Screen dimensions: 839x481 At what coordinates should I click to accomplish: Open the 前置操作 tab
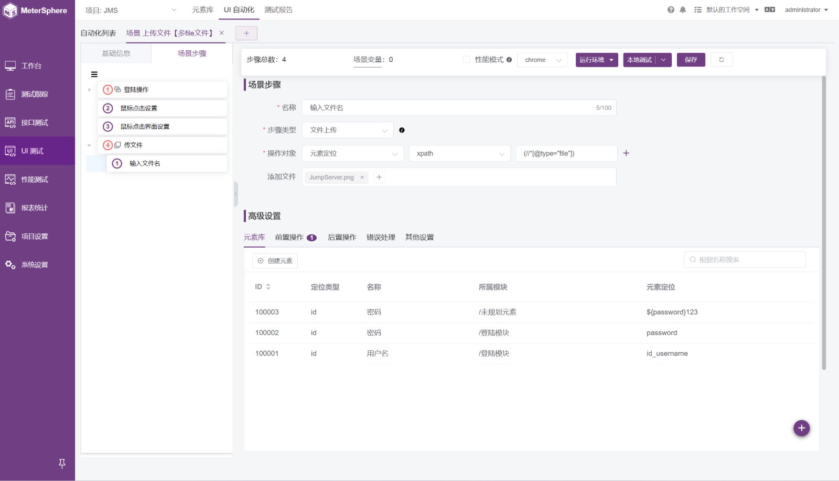coord(296,237)
